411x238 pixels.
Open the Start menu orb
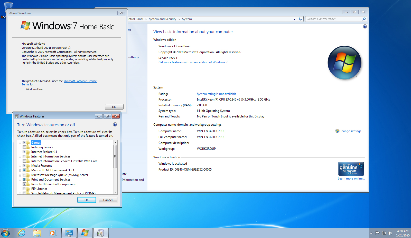point(5,233)
